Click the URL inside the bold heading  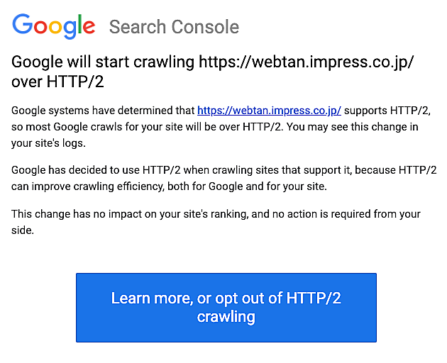click(x=306, y=62)
